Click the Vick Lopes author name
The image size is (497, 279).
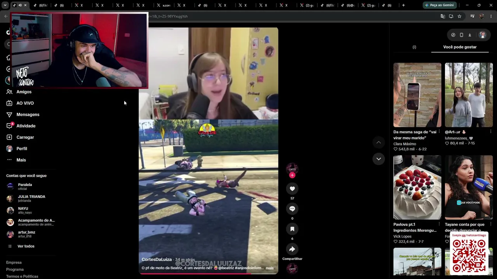pos(402,236)
